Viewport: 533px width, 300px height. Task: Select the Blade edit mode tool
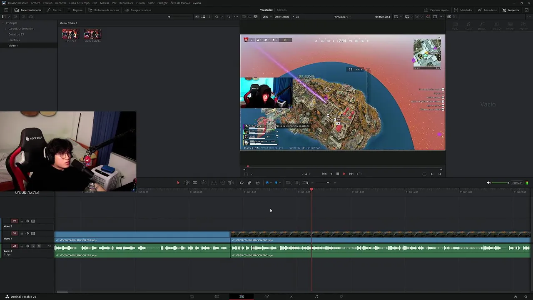coord(195,182)
